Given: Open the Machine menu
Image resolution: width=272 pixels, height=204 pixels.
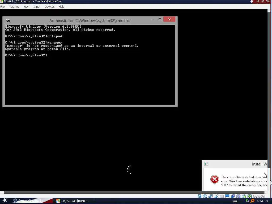Looking at the screenshot, I should [x=14, y=7].
